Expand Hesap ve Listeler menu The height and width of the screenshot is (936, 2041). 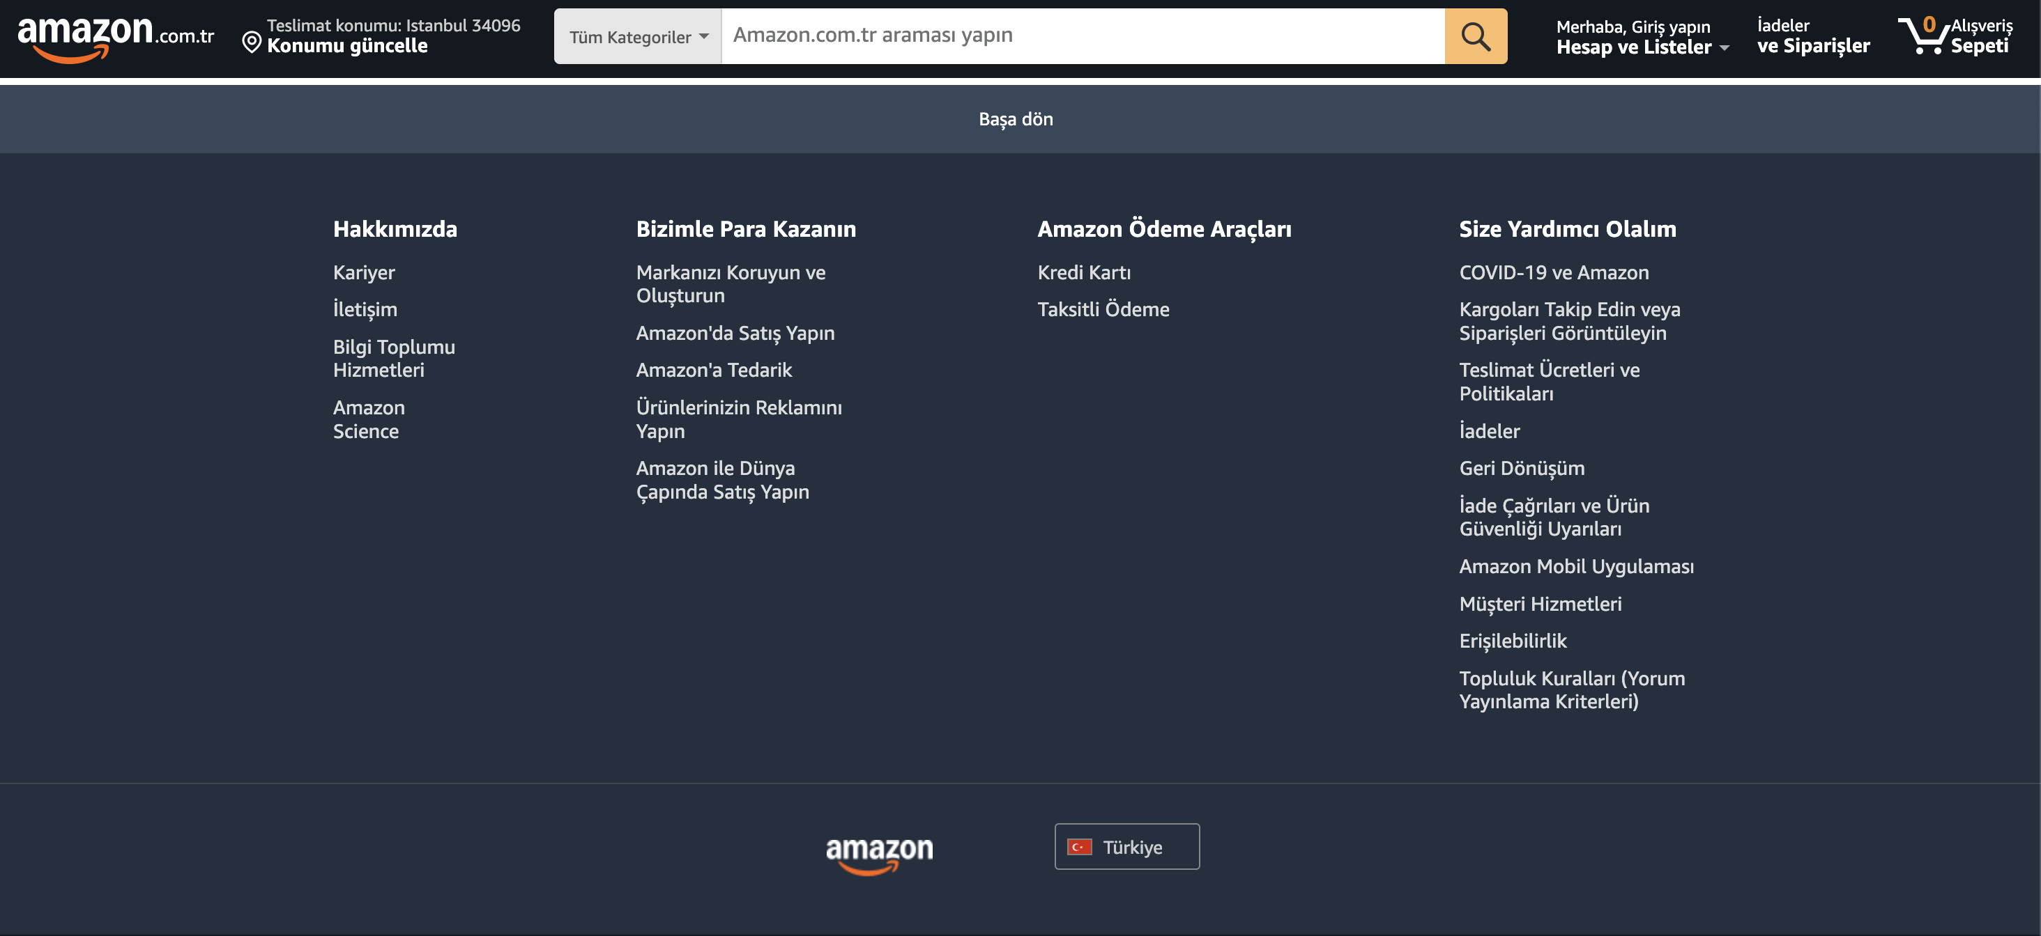point(1642,37)
